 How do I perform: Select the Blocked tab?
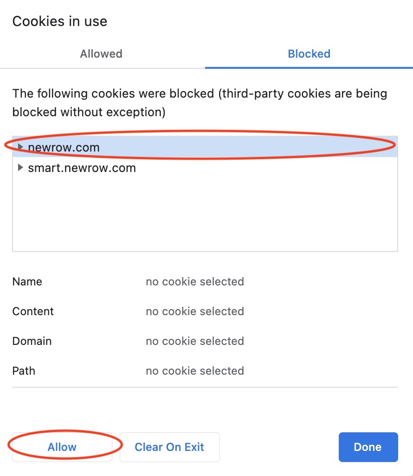[309, 54]
